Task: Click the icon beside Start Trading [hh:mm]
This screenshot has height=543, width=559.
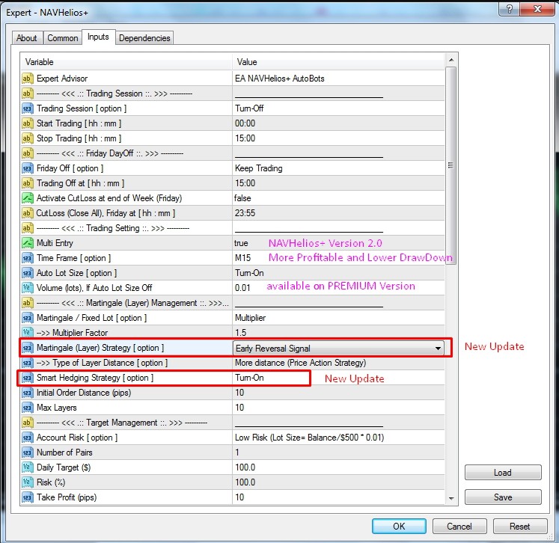Action: (28, 123)
